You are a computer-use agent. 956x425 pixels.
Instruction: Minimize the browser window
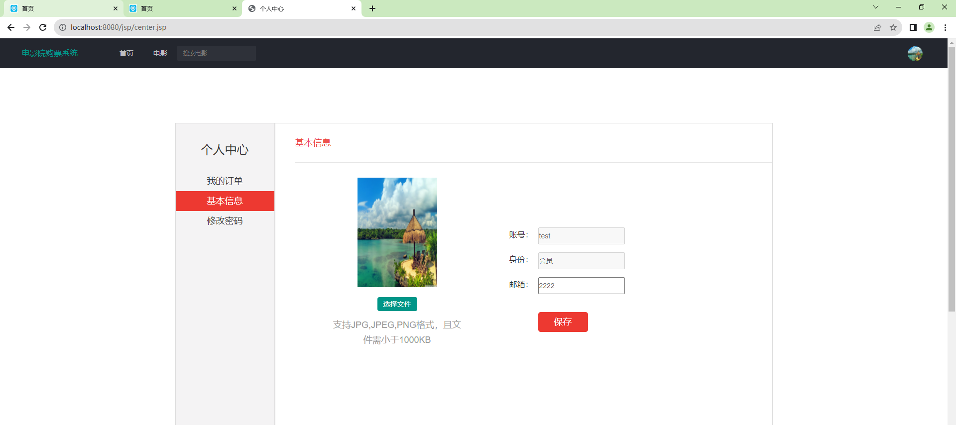point(899,7)
